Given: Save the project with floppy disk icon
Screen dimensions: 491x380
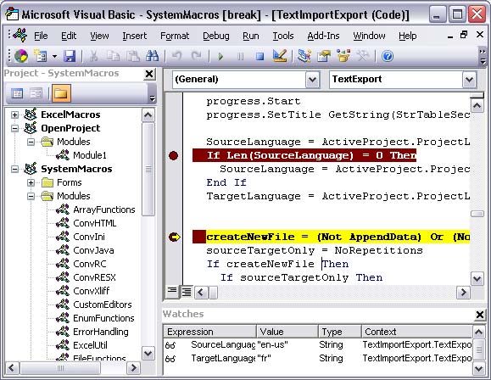Looking at the screenshot, I should 70,56.
